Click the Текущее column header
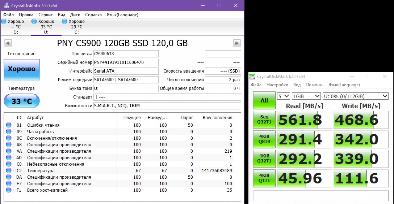 [x=132, y=118]
